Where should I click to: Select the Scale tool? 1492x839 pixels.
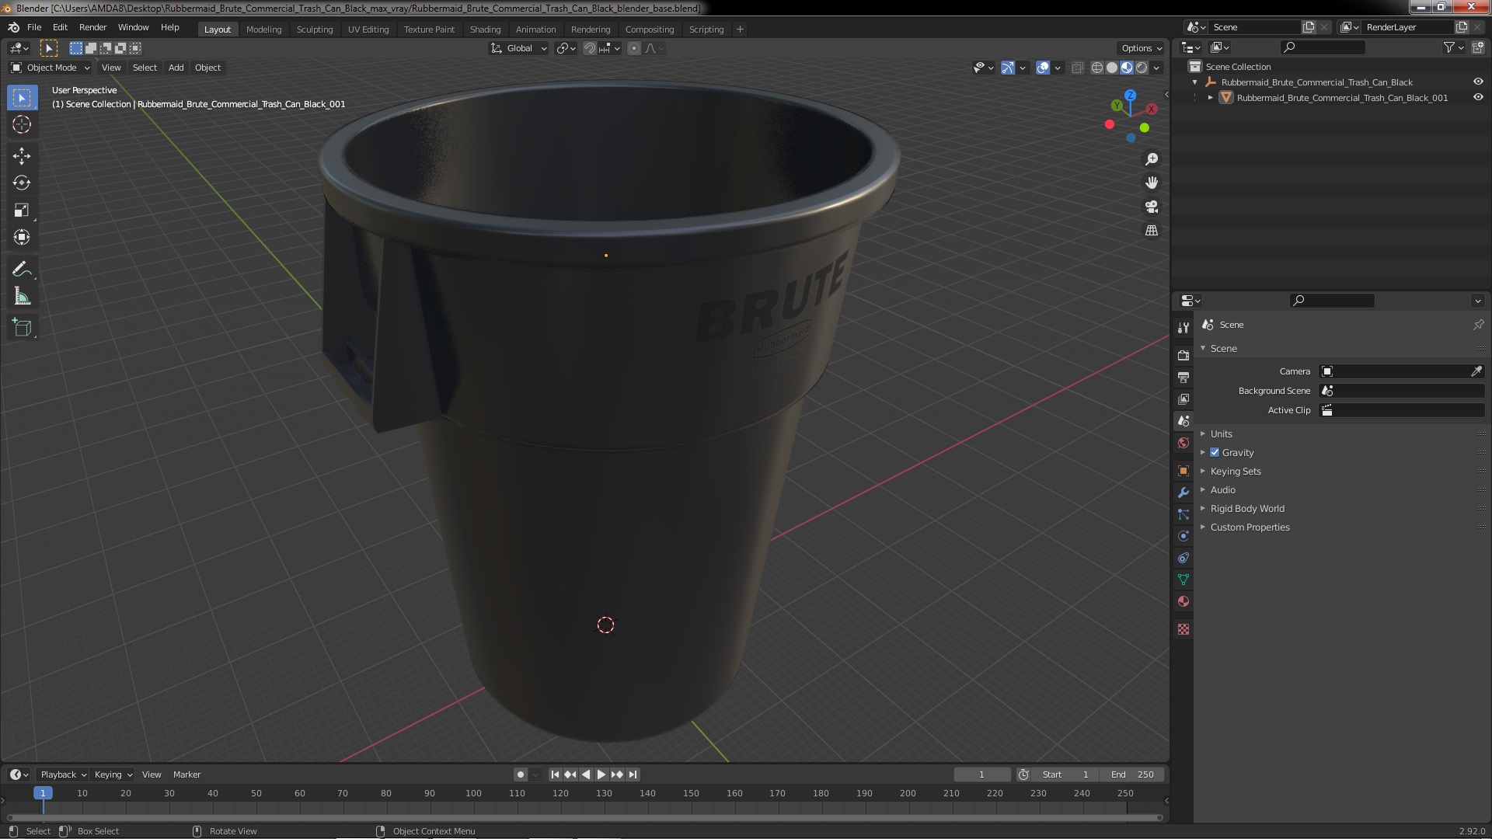pos(22,210)
